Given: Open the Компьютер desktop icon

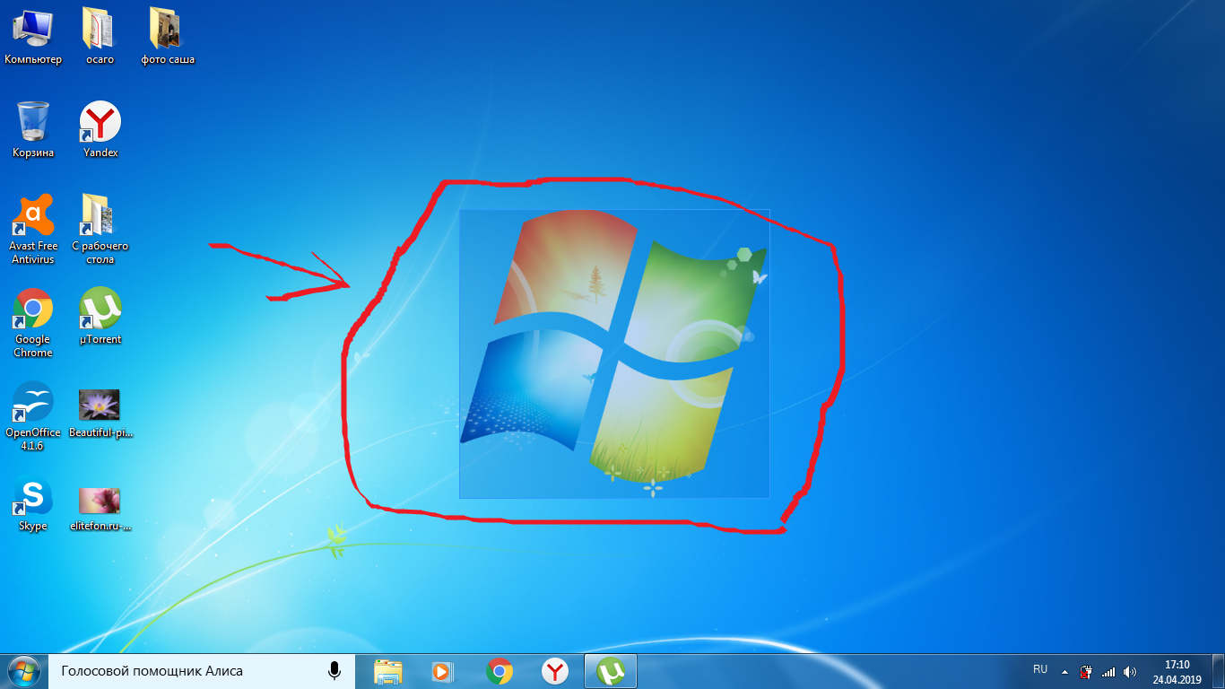Looking at the screenshot, I should pos(33,37).
